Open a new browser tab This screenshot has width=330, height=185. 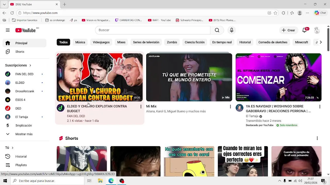click(64, 4)
